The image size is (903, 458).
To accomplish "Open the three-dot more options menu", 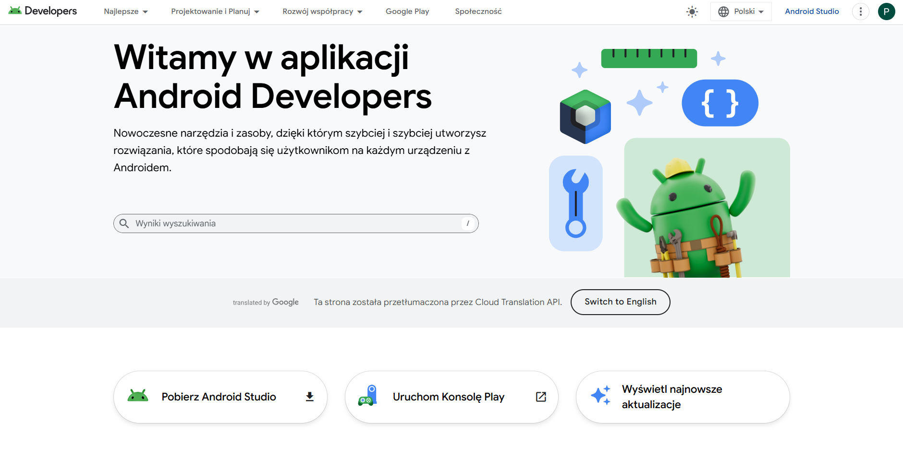I will [860, 12].
